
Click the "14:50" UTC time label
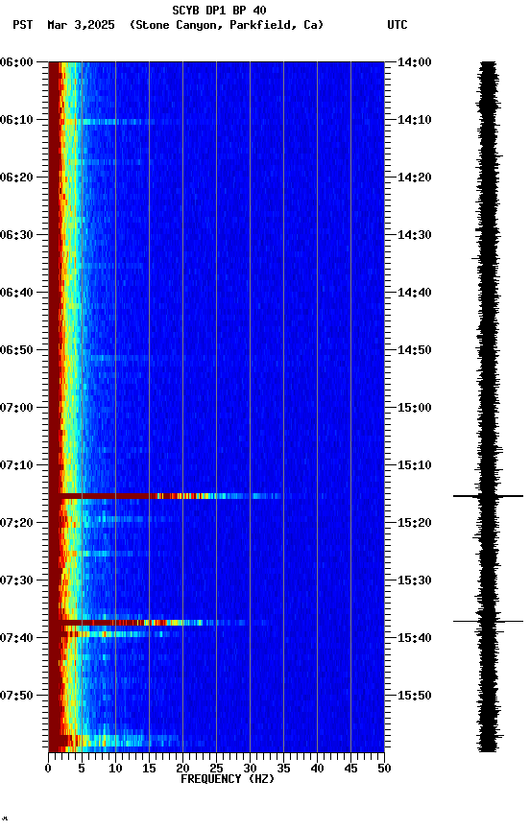click(x=415, y=350)
